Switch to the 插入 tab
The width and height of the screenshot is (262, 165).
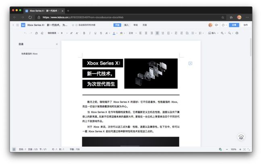pyautogui.click(x=126, y=25)
